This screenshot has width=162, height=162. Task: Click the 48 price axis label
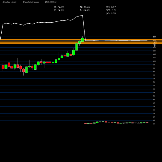[x=154, y=99]
